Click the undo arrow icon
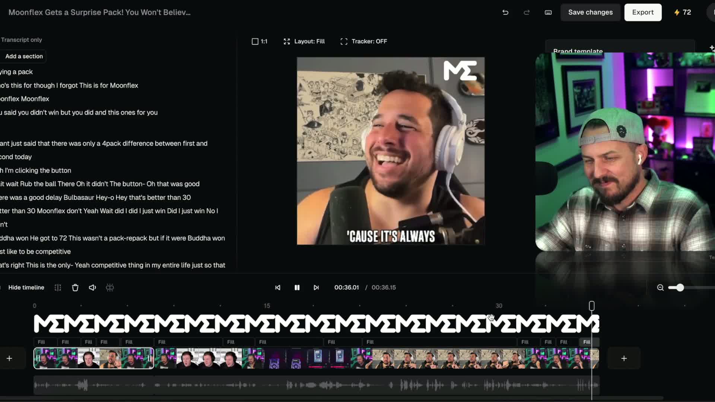This screenshot has height=402, width=715. [x=505, y=12]
